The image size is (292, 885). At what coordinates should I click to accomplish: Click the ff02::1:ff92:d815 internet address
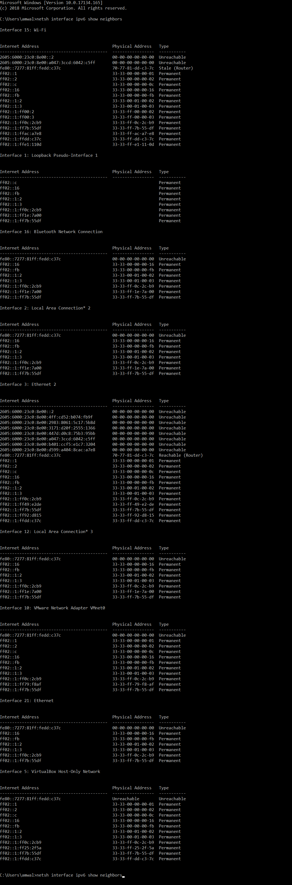[21, 515]
